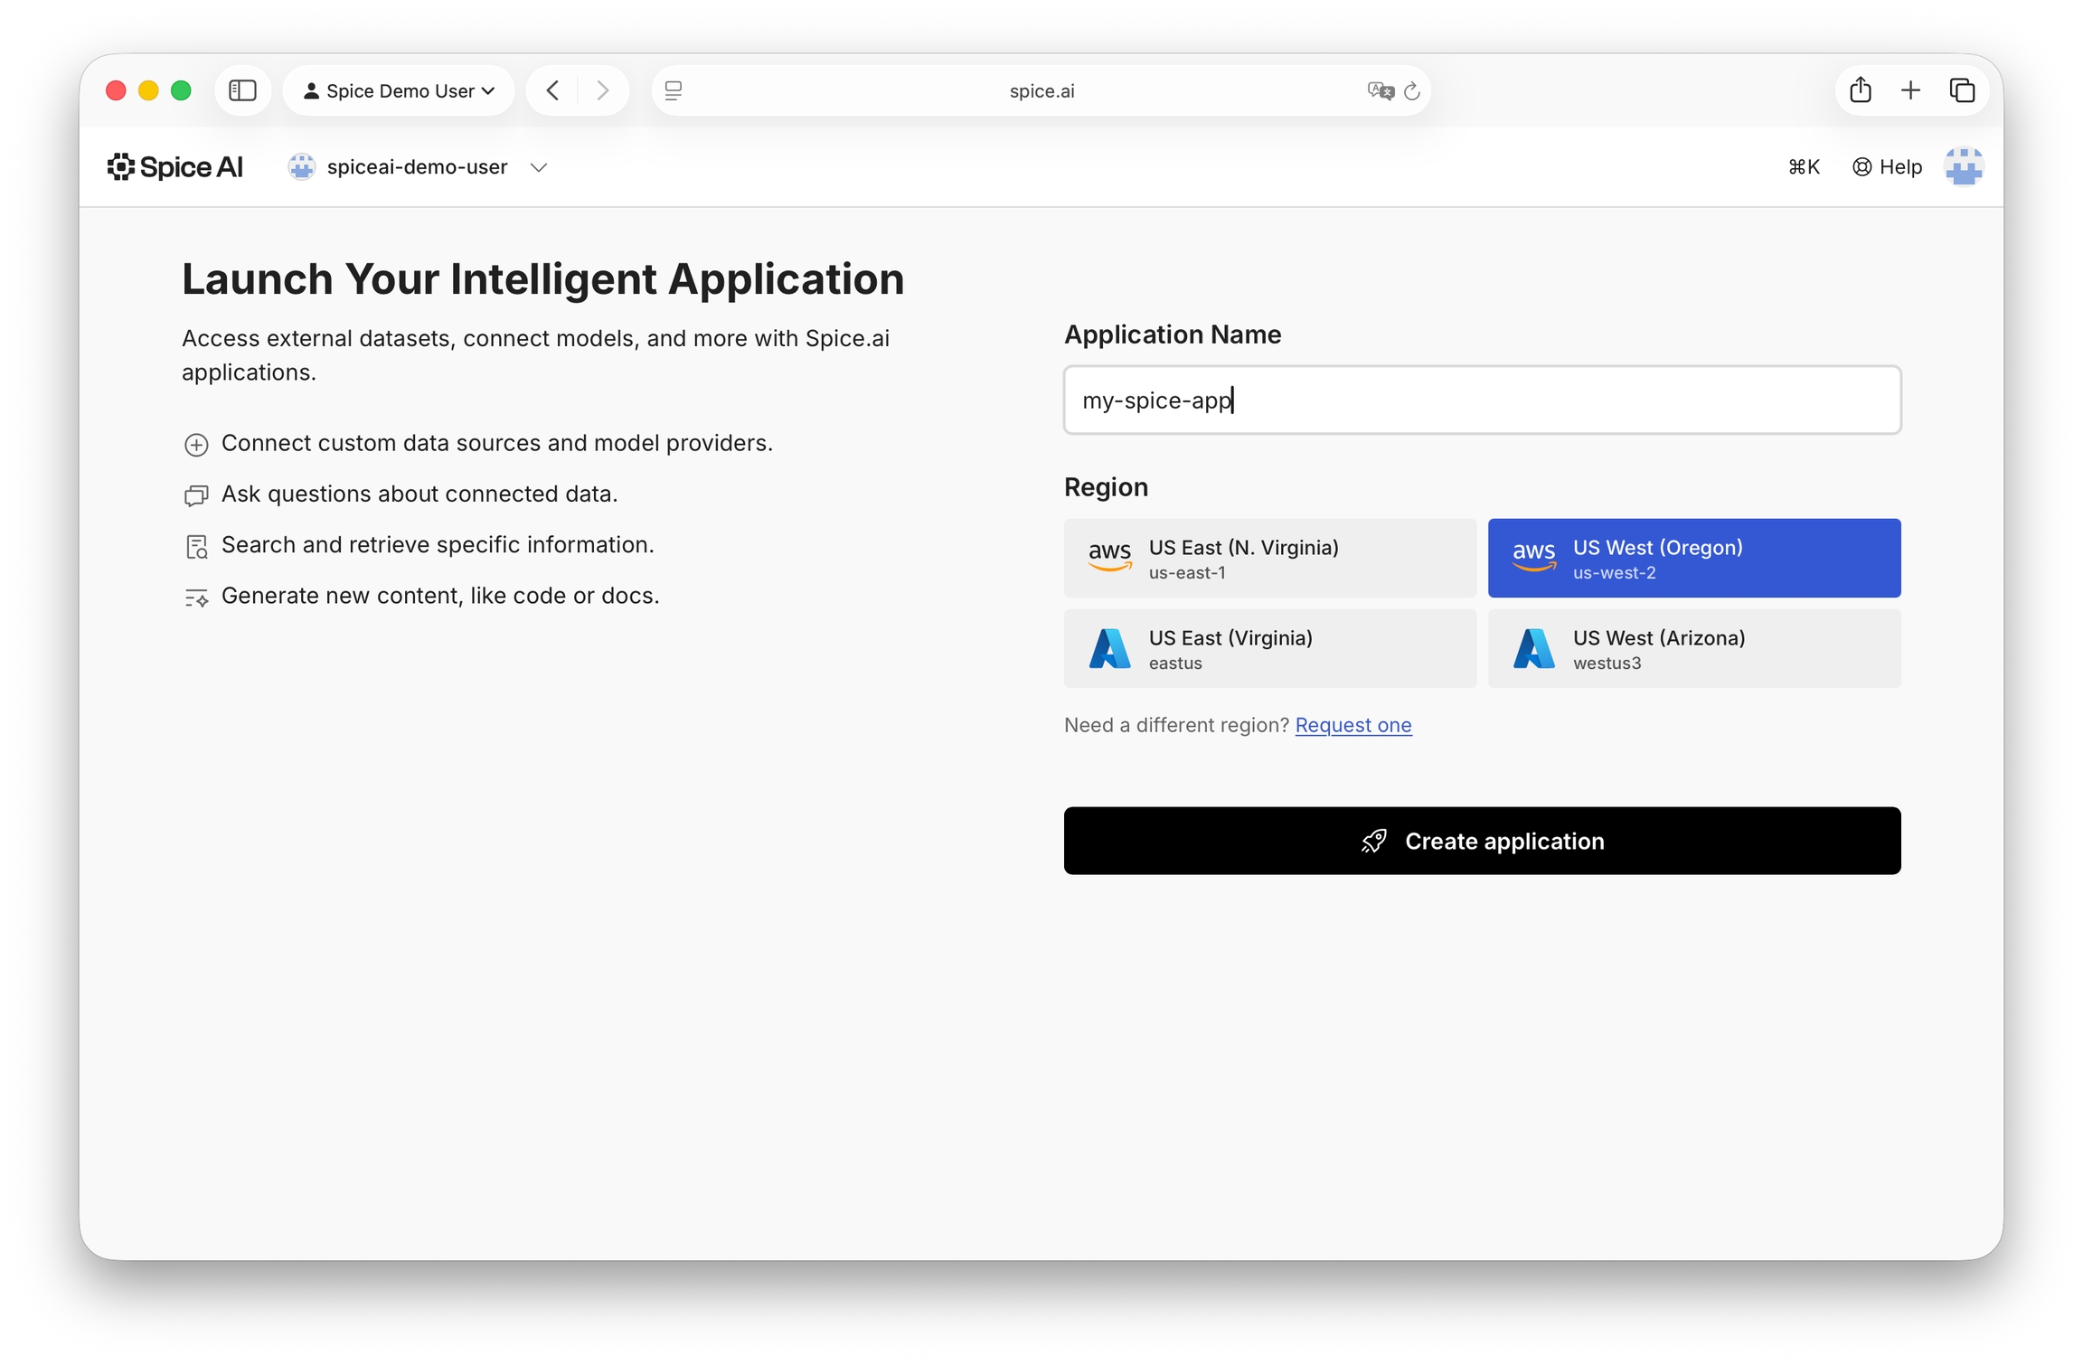The width and height of the screenshot is (2083, 1365).
Task: Open the Help menu
Action: tap(1886, 166)
